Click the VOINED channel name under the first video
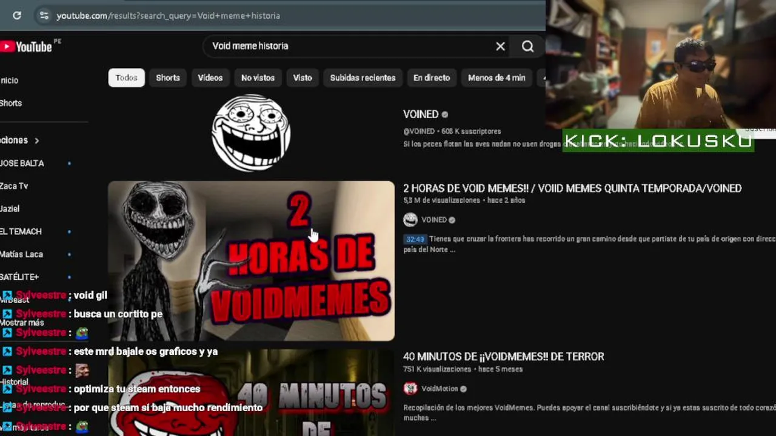776x436 pixels. [434, 220]
